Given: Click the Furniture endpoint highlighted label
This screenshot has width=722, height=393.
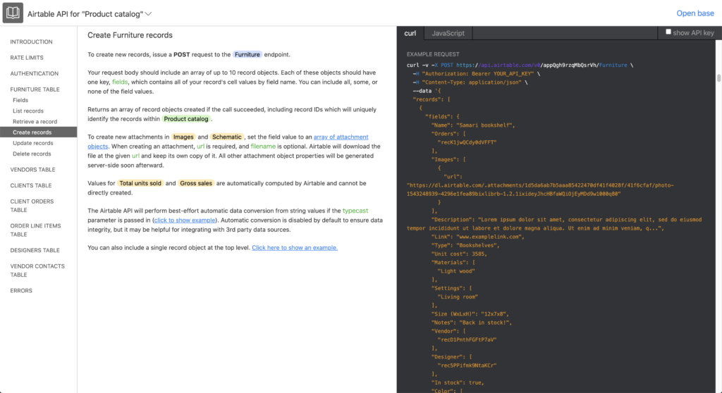Looking at the screenshot, I should 247,54.
